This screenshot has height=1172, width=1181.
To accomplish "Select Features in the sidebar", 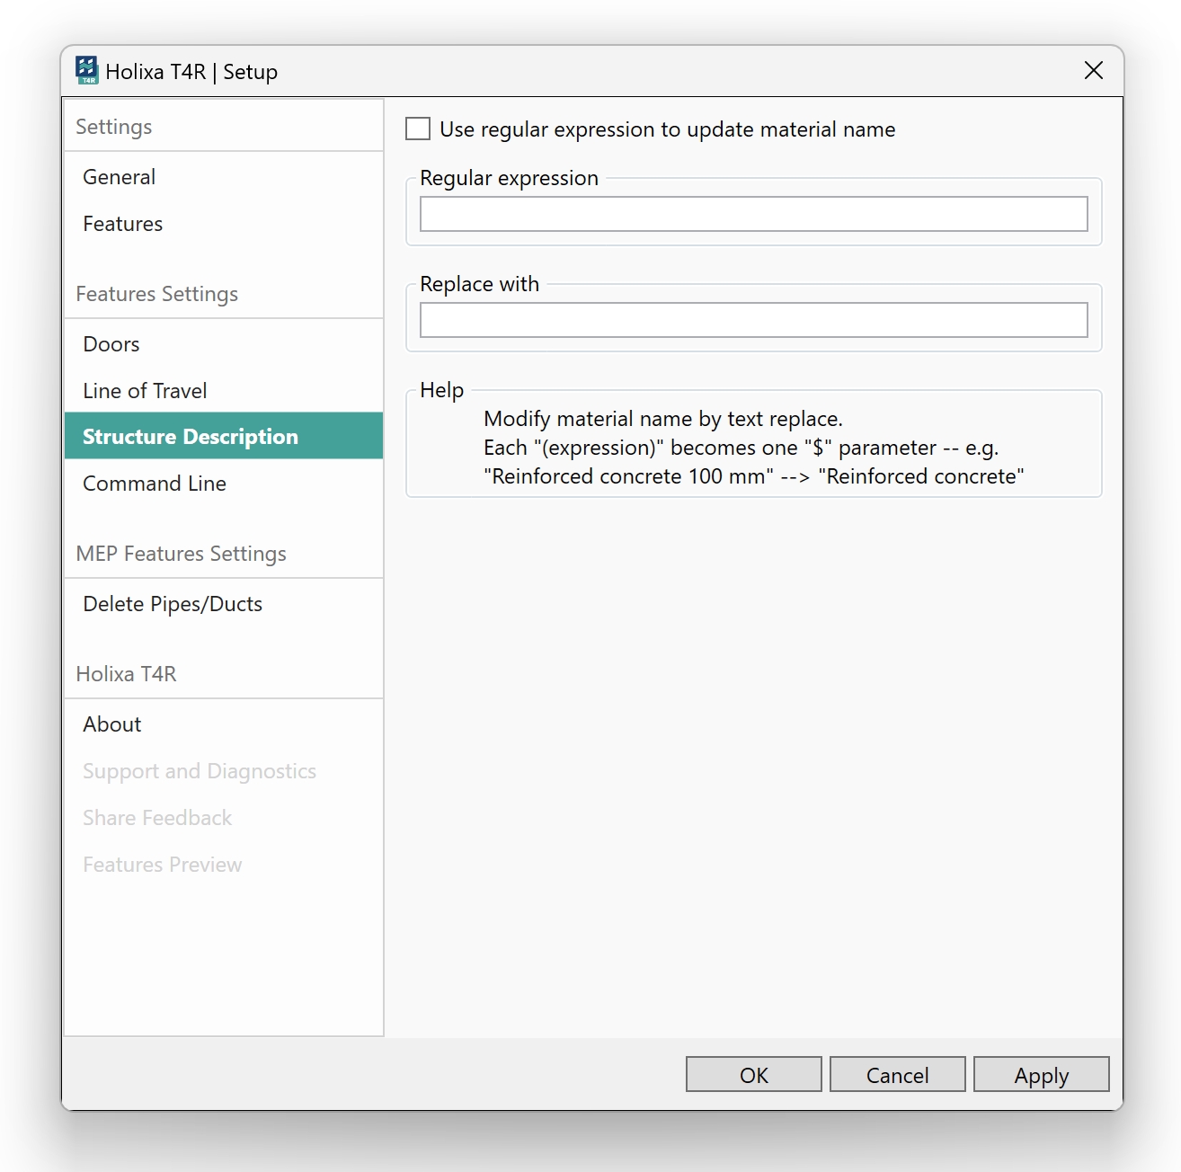I will [x=123, y=224].
